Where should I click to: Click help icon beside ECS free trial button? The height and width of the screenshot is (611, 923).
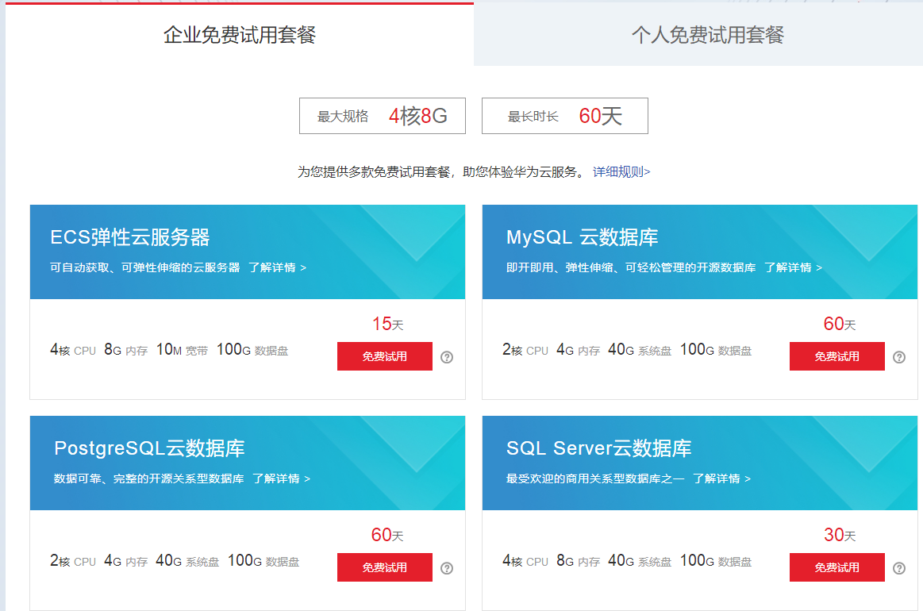(447, 357)
